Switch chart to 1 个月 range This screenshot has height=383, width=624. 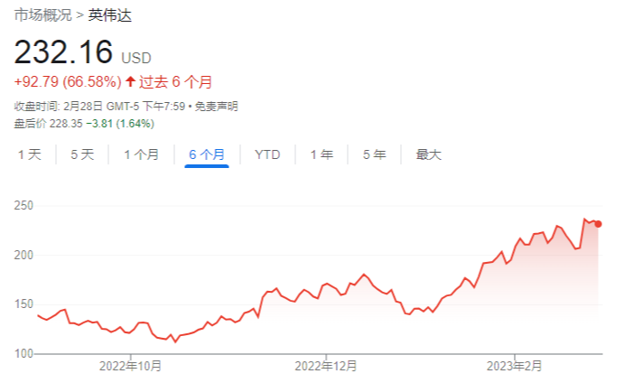tap(141, 154)
